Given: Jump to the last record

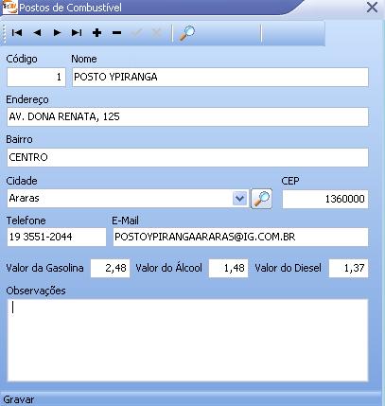Looking at the screenshot, I should [77, 32].
